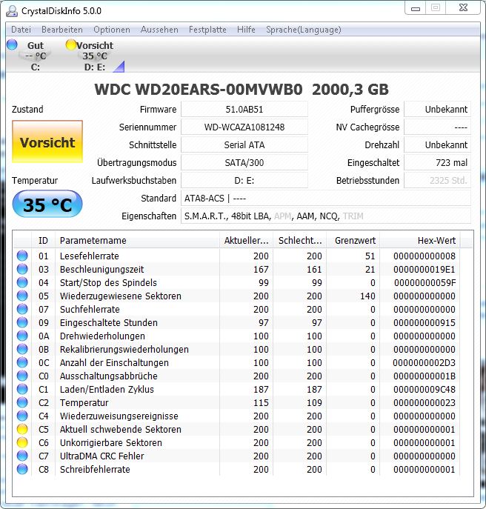Image resolution: width=486 pixels, height=509 pixels.
Task: Click the Schlecht value 109 in Temperatur row
Action: tap(314, 402)
